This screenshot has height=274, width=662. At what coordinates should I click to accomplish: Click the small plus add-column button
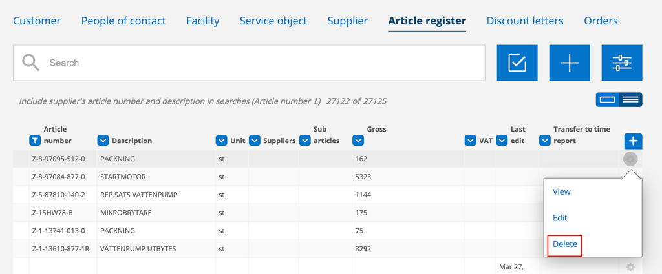coord(634,141)
